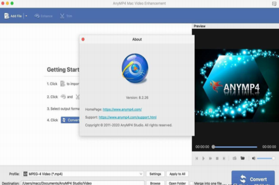279x185 pixels.
Task: Select the Trim scissors tool
Action: (x=66, y=16)
